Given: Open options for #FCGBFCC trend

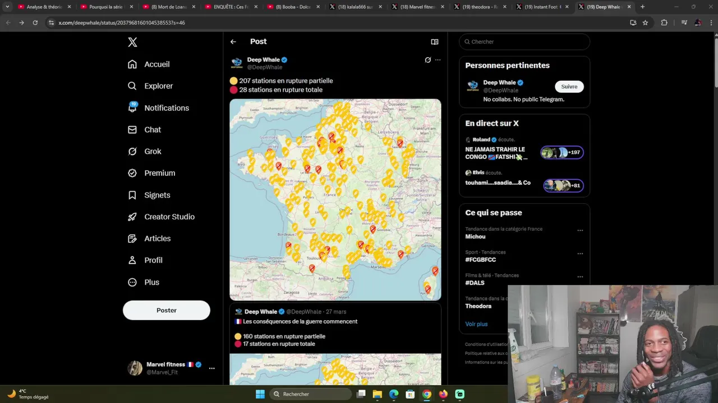Looking at the screenshot, I should [580, 254].
